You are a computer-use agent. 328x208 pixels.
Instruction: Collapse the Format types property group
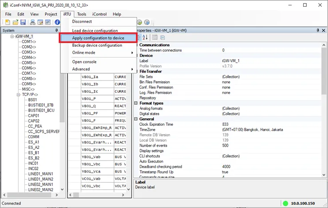136,103
